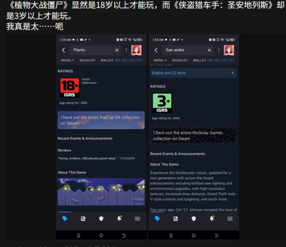Click 'Age rating for: IGRS' under 3+ badge

[x=166, y=118]
